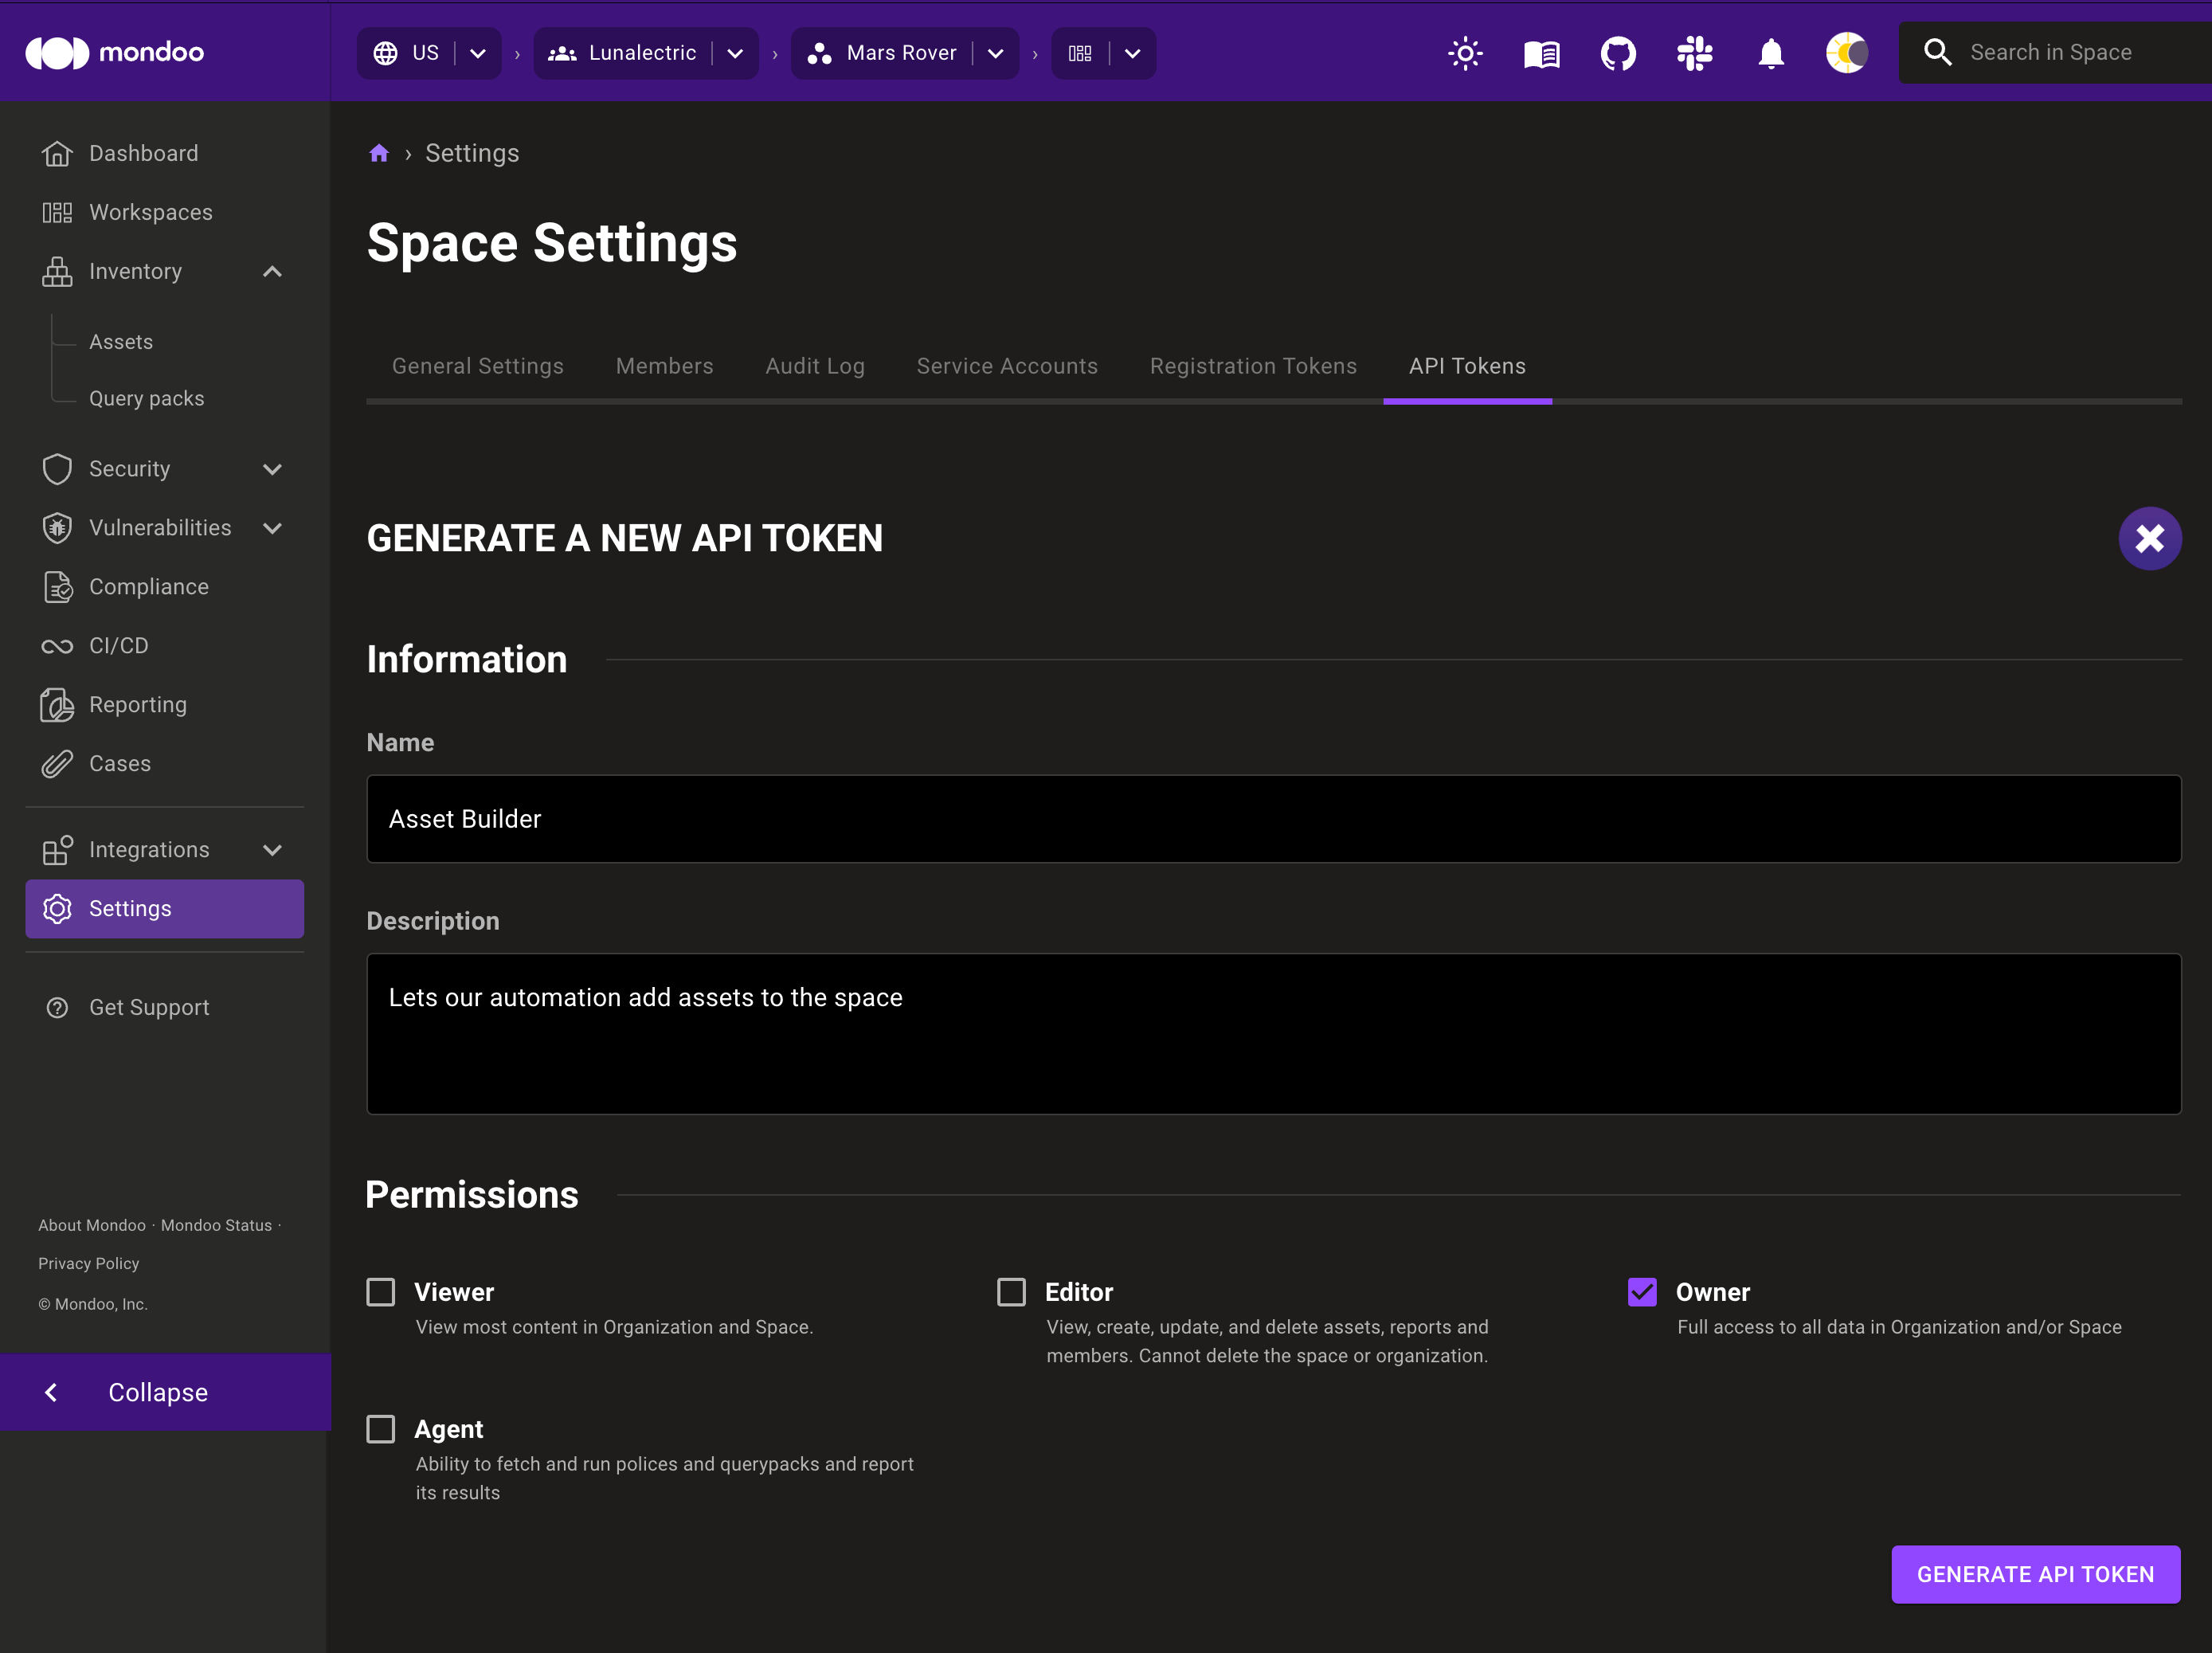
Task: Click the Security icon in sidebar
Action: [x=57, y=468]
